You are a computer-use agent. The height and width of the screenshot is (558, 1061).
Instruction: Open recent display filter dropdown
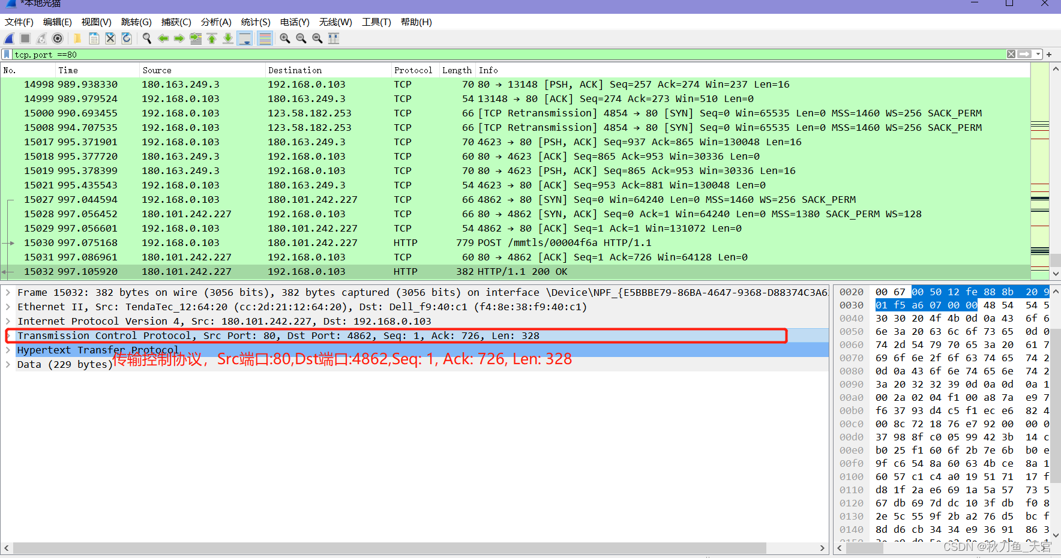pos(1038,54)
